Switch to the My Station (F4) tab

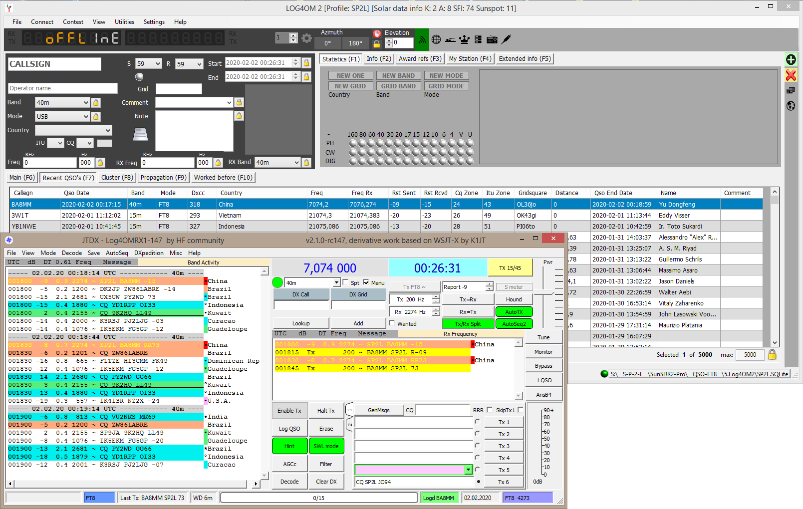click(x=470, y=59)
